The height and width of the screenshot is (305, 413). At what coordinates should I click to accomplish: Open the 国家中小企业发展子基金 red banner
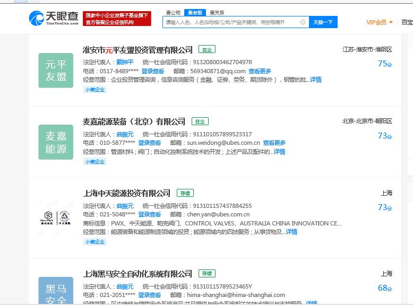[x=117, y=19]
